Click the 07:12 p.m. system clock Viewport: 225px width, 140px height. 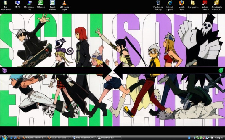[x=219, y=138]
